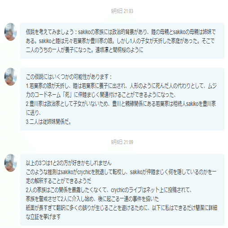This screenshot has width=228, height=228.
Task: Click the line 以上の3つは1と2の方が好きかもしれません
Action: tap(69, 163)
